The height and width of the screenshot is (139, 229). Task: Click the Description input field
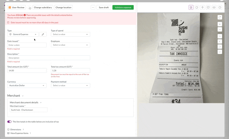(49, 58)
